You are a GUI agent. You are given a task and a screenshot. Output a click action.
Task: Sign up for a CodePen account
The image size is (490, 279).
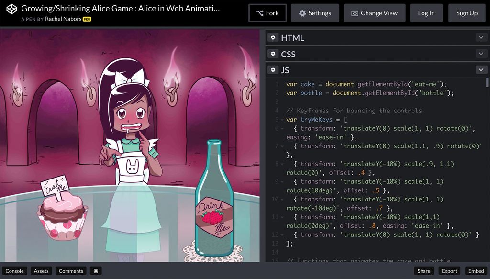click(x=467, y=13)
